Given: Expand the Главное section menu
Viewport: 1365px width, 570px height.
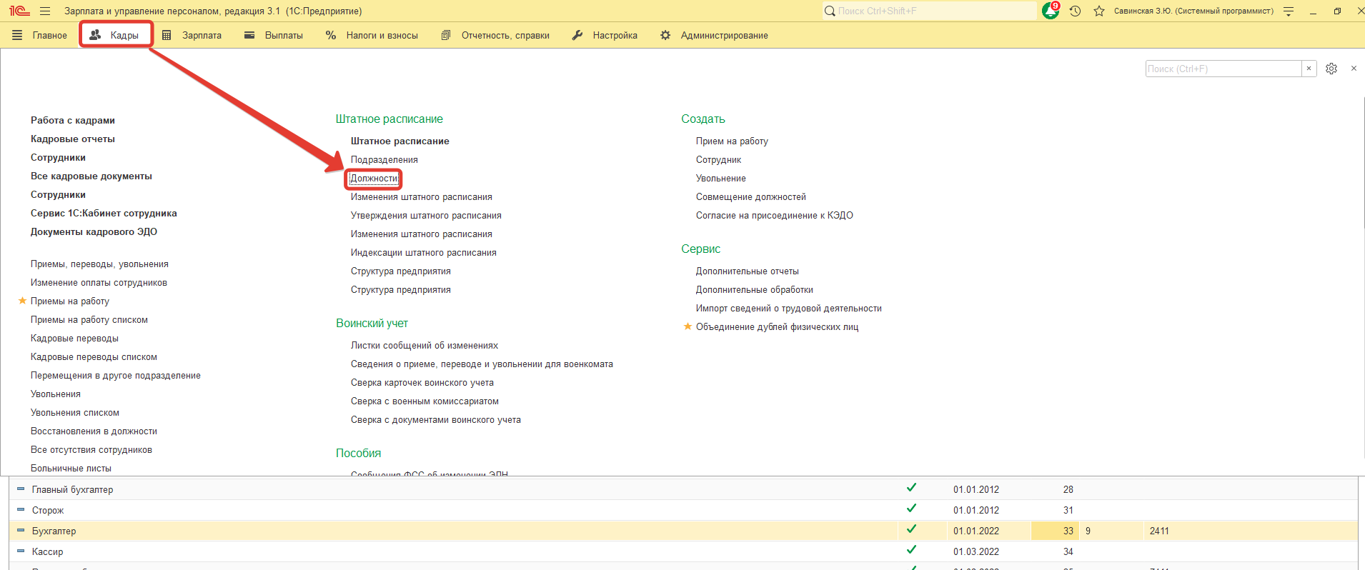Looking at the screenshot, I should point(40,35).
